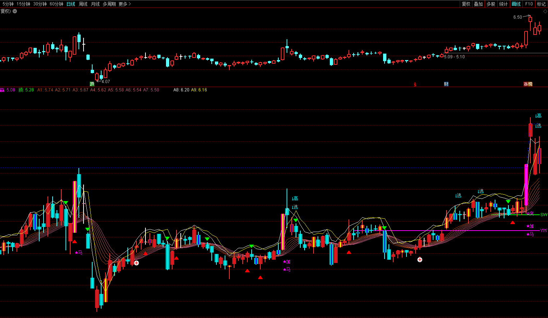The image size is (548, 318).
Task: Click the 6.50 high price label
Action: (x=517, y=17)
